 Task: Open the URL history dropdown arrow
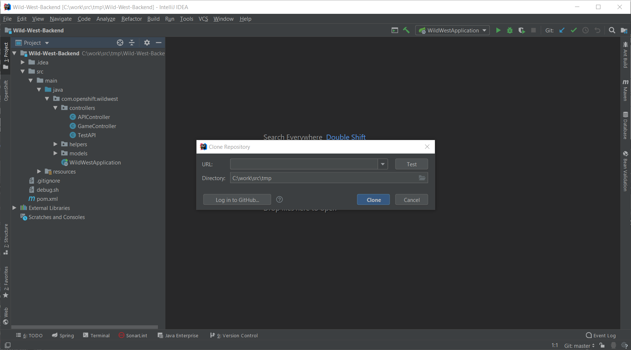[383, 164]
